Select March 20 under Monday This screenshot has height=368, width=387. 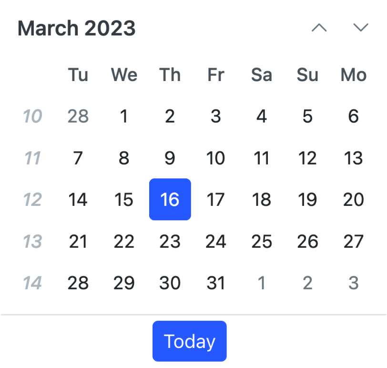353,199
